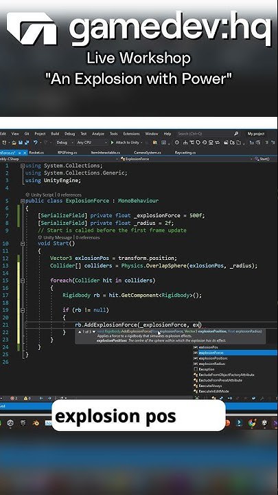The image size is (278, 495).
Task: Switch to the ItemInteractable.cs tab
Action: 105,153
